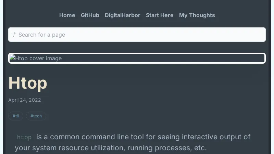Click the April 24, 2022 date

[x=25, y=100]
